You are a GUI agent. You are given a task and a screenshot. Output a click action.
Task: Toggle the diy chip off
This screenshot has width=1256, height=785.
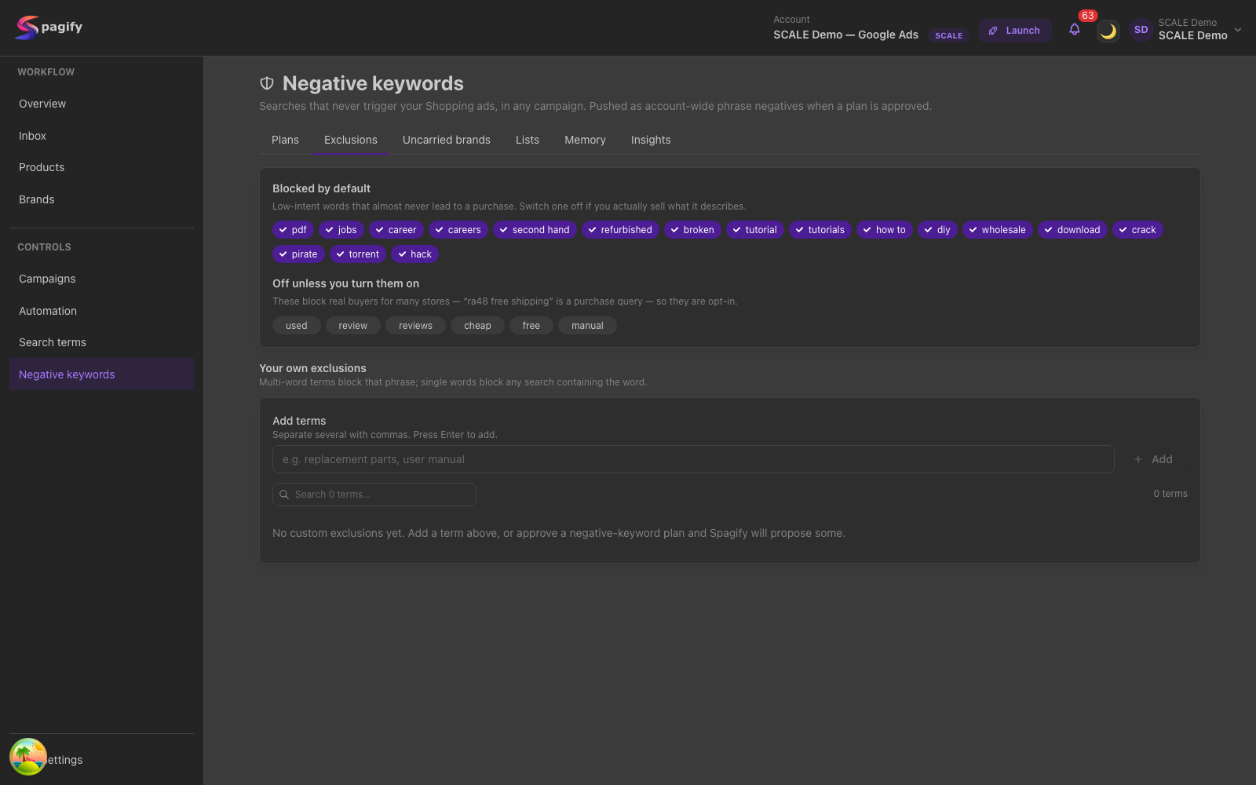(x=937, y=230)
